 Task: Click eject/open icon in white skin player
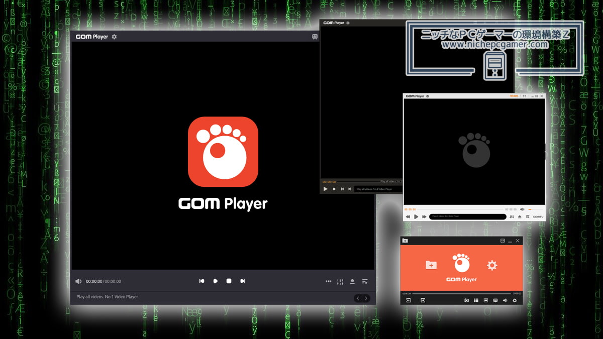pyautogui.click(x=520, y=217)
